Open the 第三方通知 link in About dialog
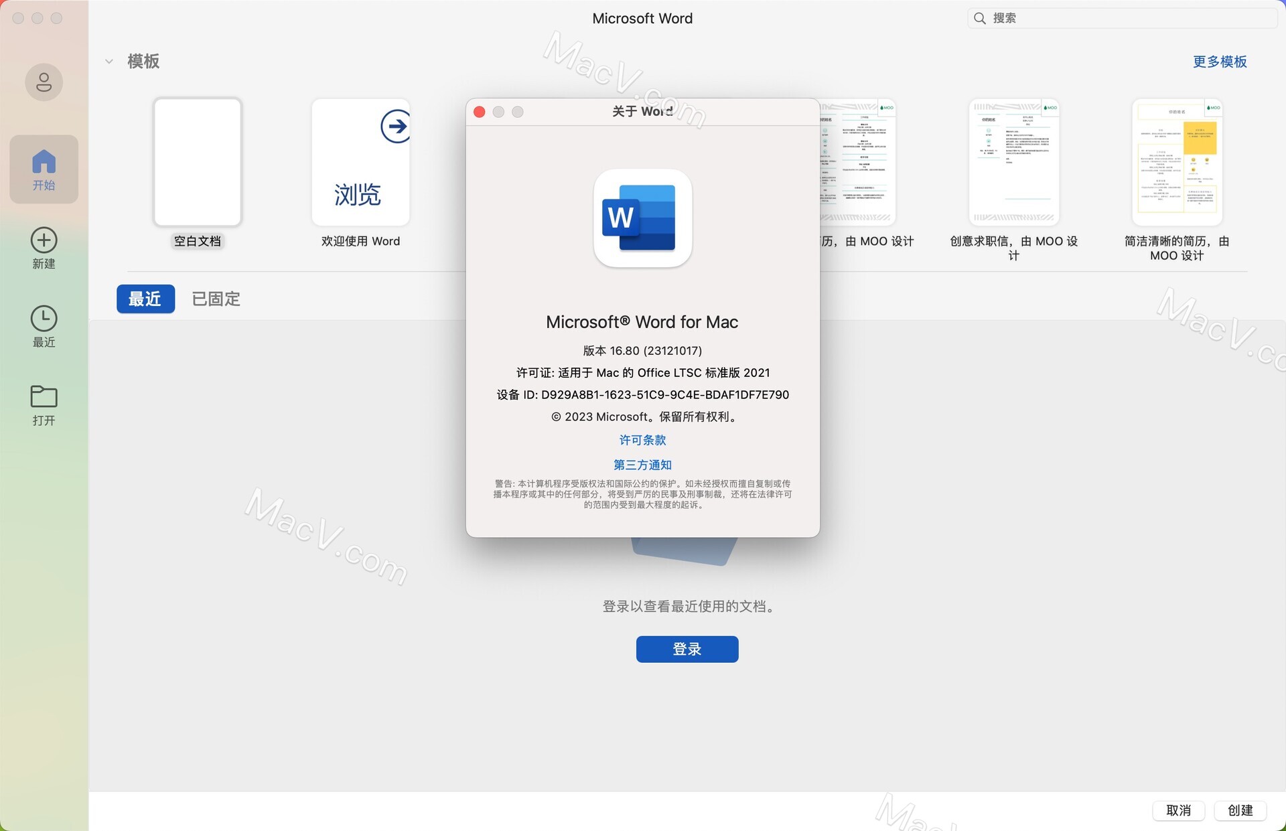 click(642, 465)
